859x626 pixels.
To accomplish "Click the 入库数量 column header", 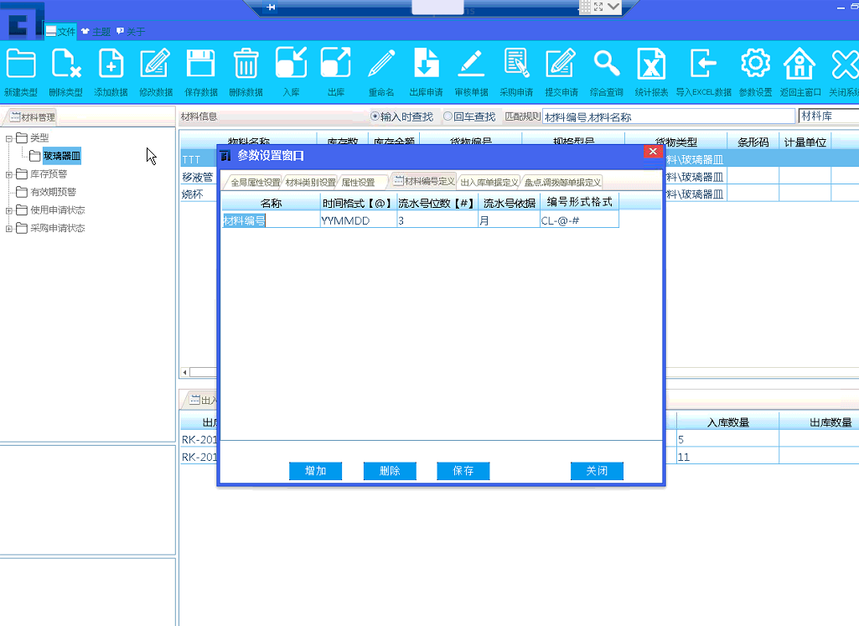I will click(727, 422).
